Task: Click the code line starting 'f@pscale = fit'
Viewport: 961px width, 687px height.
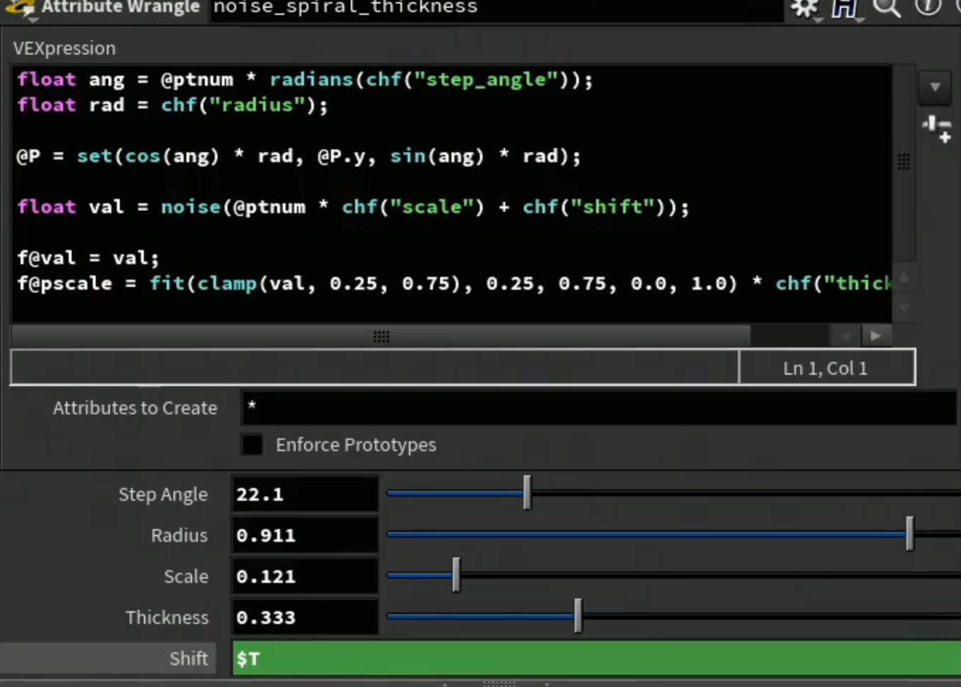Action: [454, 283]
